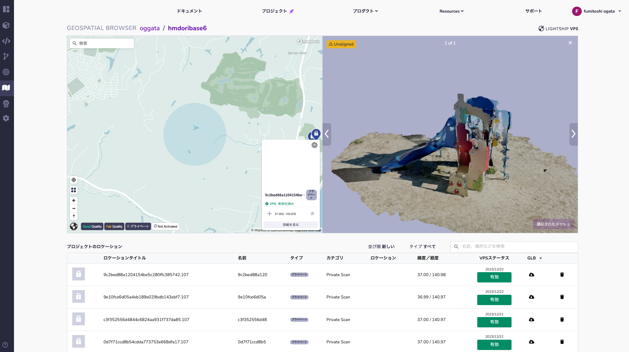Toggle the Good Quality map filter
This screenshot has height=352, width=629.
tap(92, 227)
